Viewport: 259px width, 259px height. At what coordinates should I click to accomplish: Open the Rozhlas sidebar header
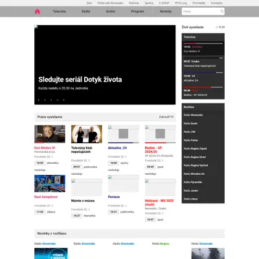click(203, 107)
